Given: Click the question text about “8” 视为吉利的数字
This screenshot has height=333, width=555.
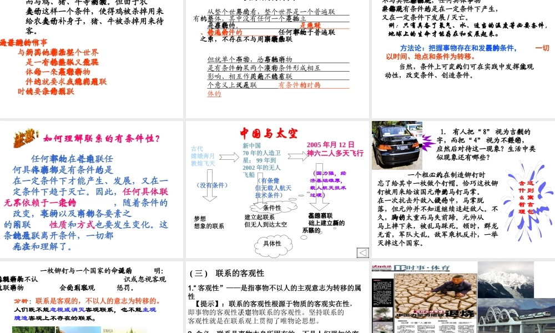Looking at the screenshot, I should point(486,144).
